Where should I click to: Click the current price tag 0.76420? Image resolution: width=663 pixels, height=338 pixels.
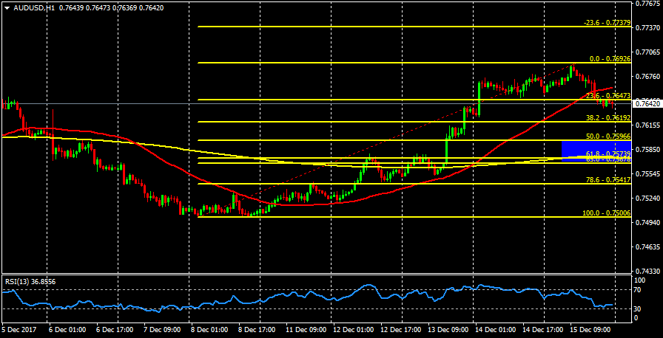647,104
